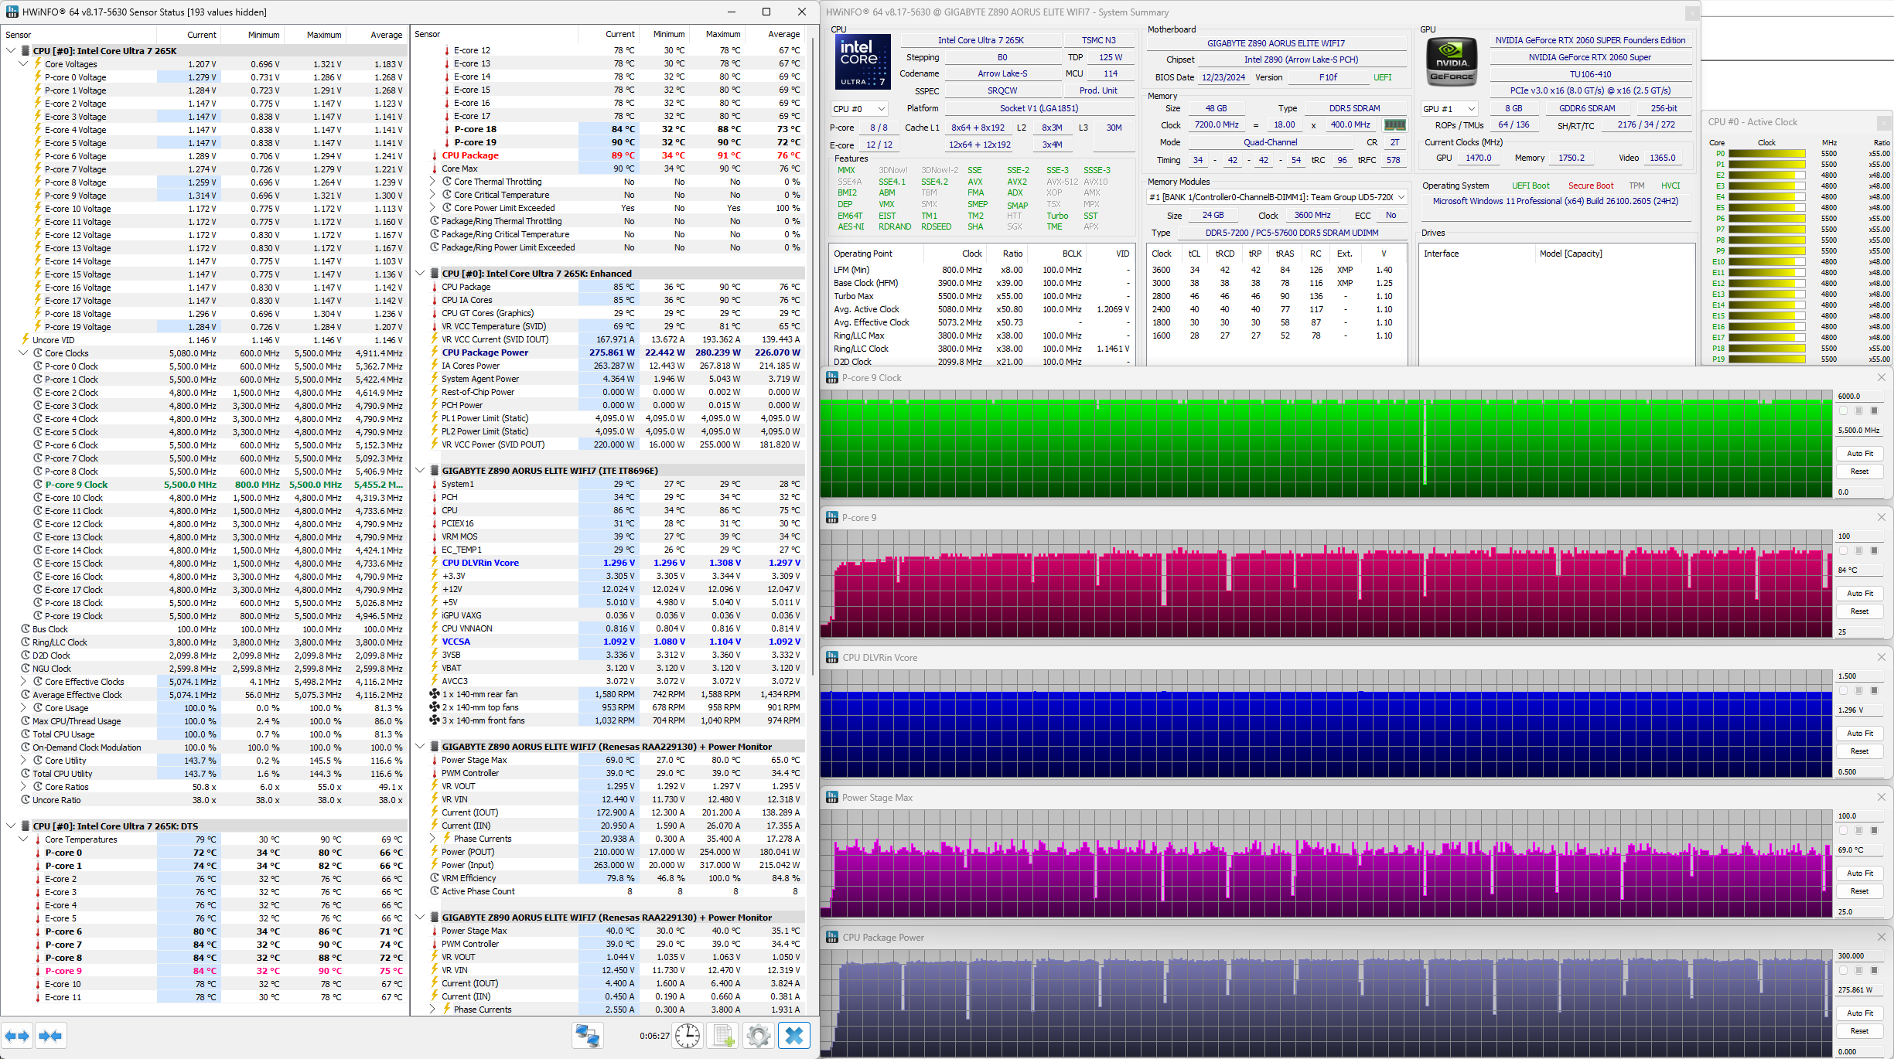1894x1059 pixels.
Task: Click Auto Fit on P-core 9 Clock graph
Action: point(1859,454)
